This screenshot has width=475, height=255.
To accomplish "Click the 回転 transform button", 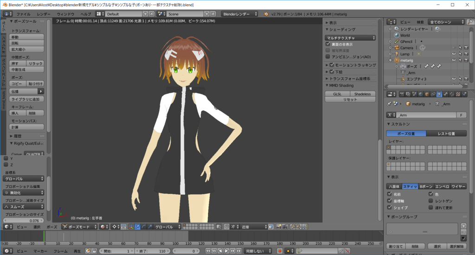I will (x=26, y=43).
